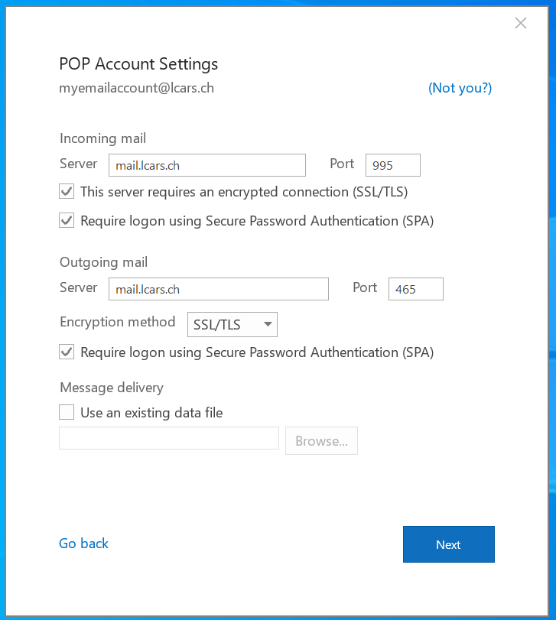556x620 pixels.
Task: Click the "Outgoing mail" section label
Action: pos(103,262)
